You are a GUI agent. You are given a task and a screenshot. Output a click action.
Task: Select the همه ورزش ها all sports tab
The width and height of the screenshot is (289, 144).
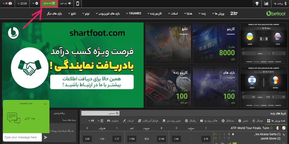(277, 121)
